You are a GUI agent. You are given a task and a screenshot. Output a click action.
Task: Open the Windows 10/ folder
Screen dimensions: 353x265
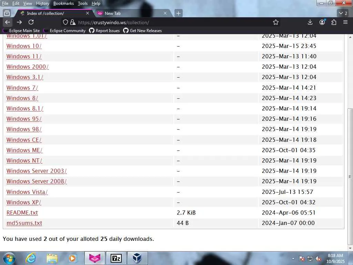(x=24, y=46)
